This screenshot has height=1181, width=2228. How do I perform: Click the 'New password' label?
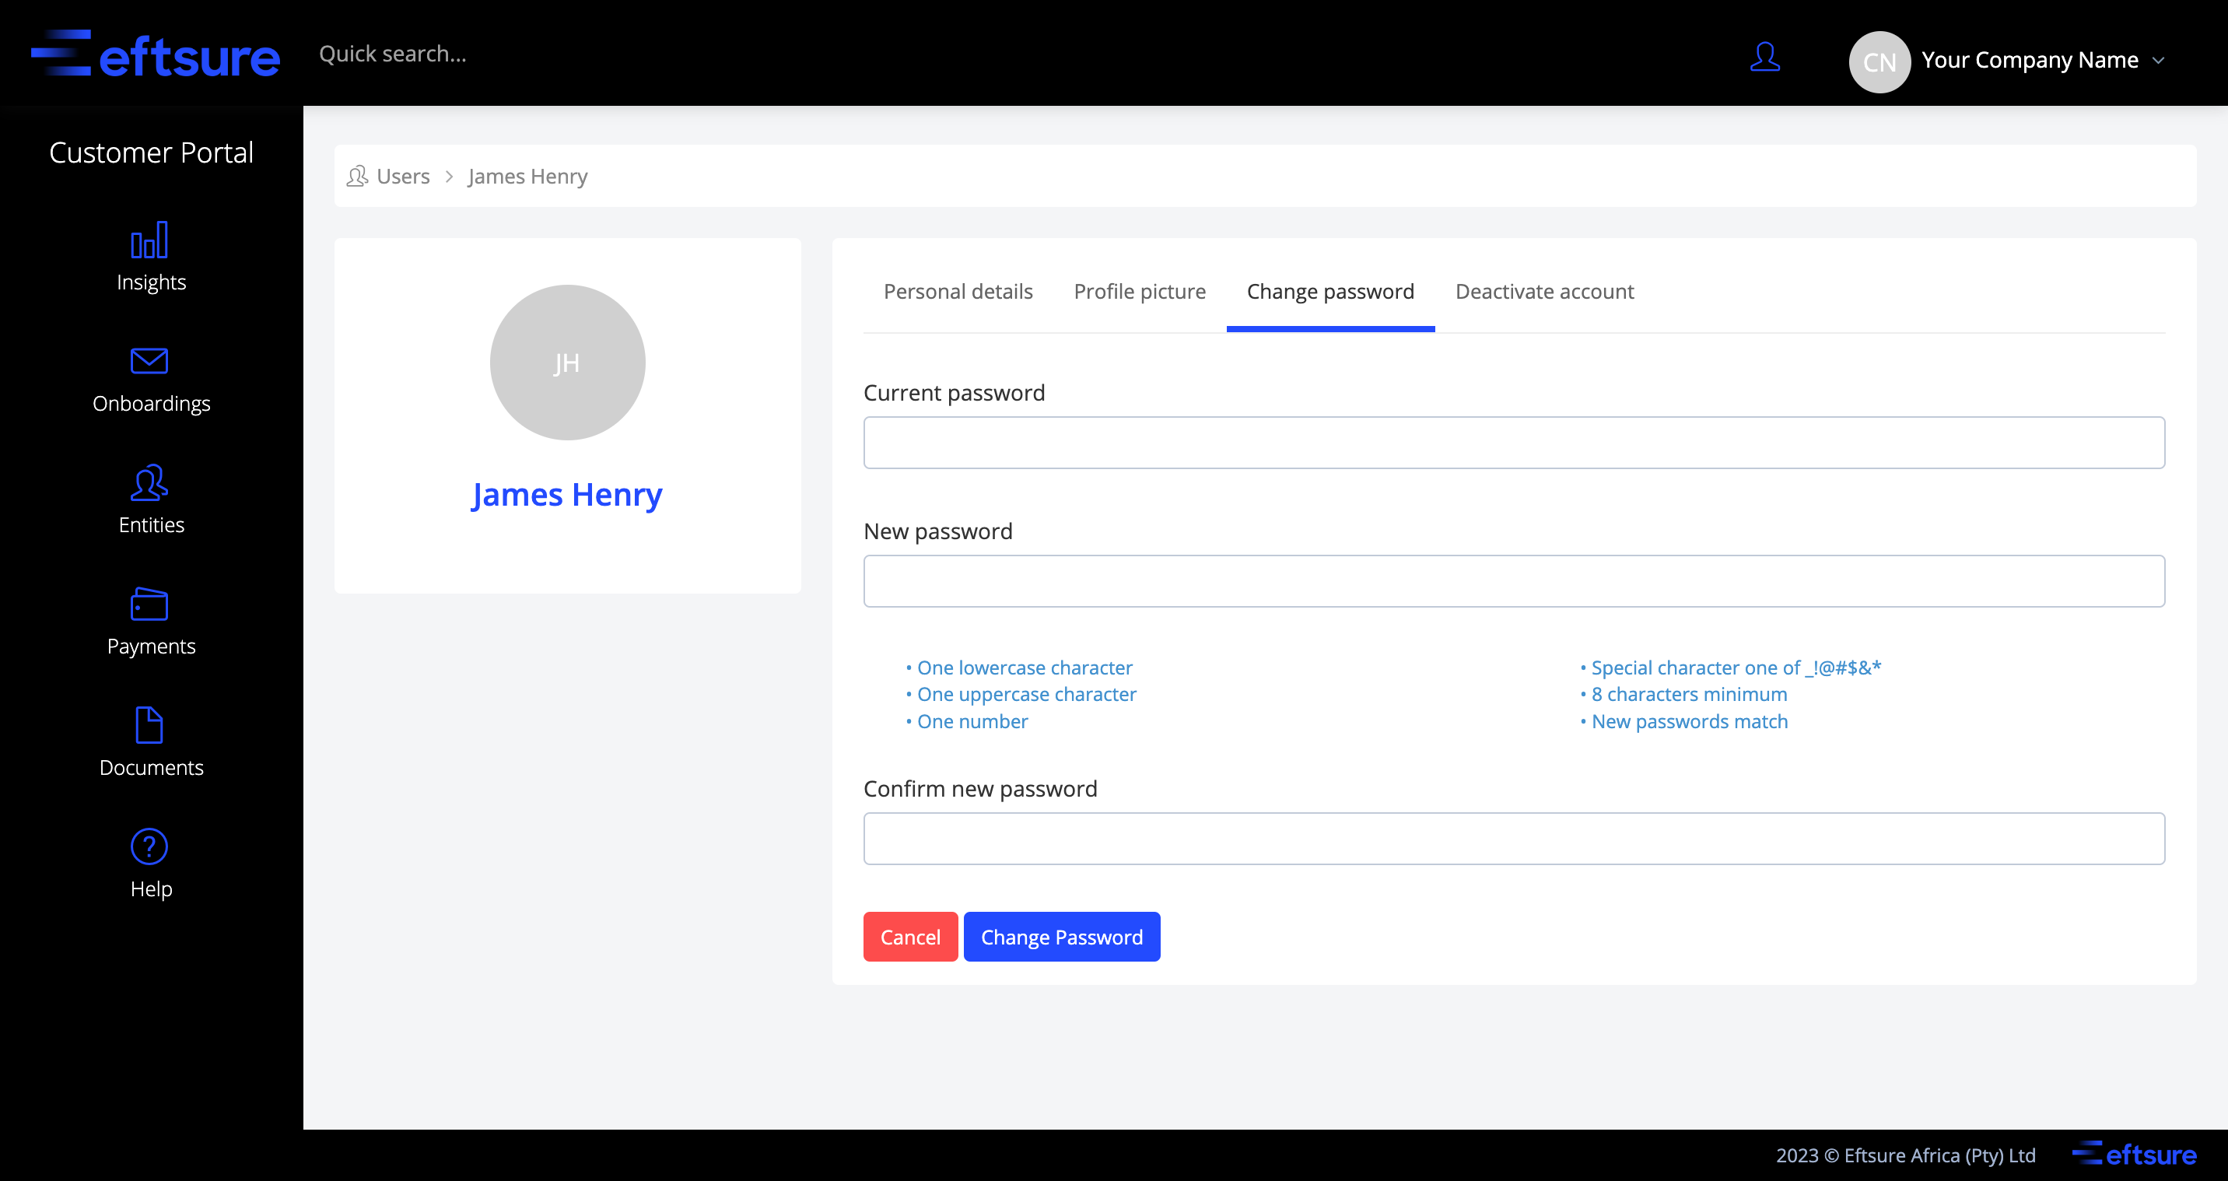click(937, 531)
